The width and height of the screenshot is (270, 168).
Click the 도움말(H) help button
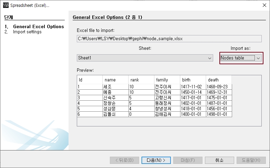(x=251, y=160)
